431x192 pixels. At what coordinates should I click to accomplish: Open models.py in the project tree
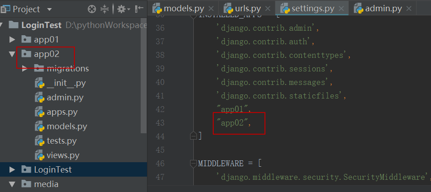click(x=67, y=126)
